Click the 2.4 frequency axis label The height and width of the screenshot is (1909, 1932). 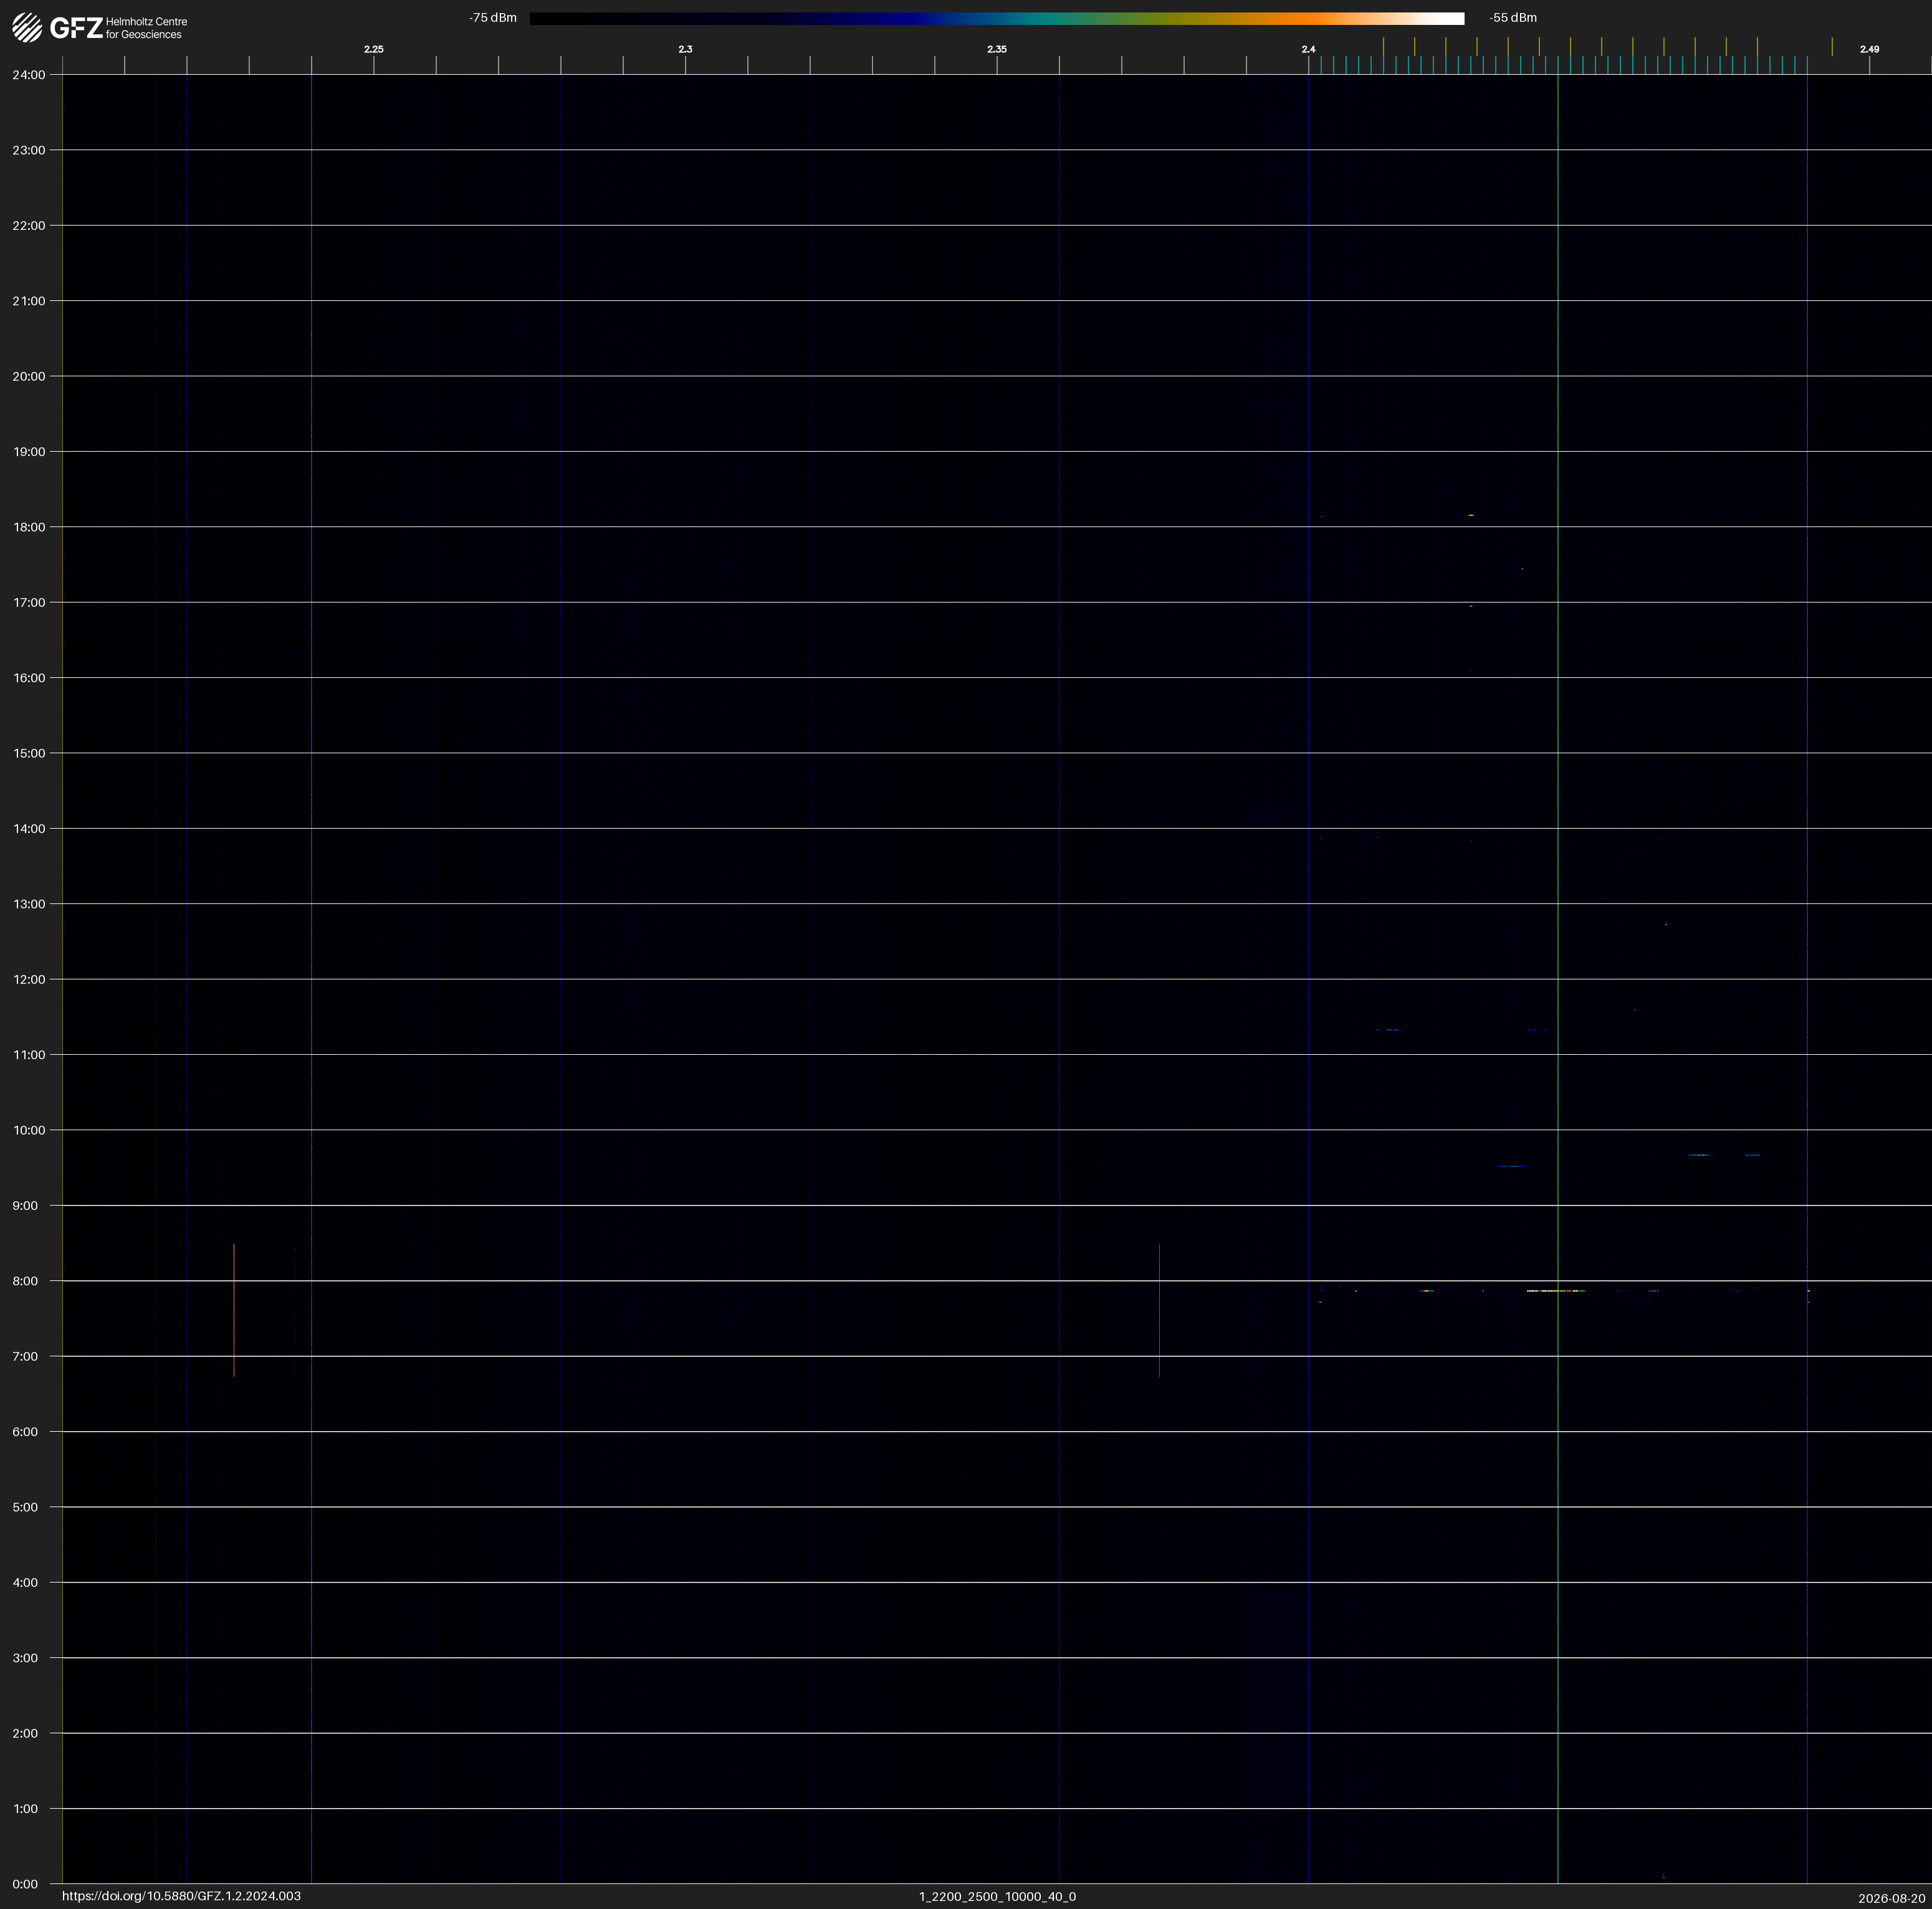[1308, 49]
